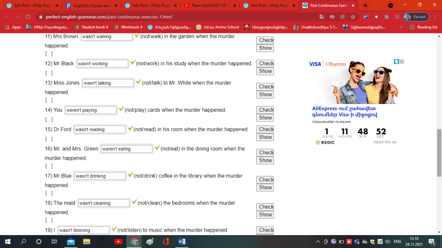Close the AliExpress ad using its X icon
442x248 pixels.
(401, 62)
